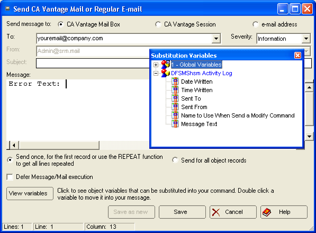Click the Column: 13 status entry
The height and width of the screenshot is (233, 316).
coord(110,227)
